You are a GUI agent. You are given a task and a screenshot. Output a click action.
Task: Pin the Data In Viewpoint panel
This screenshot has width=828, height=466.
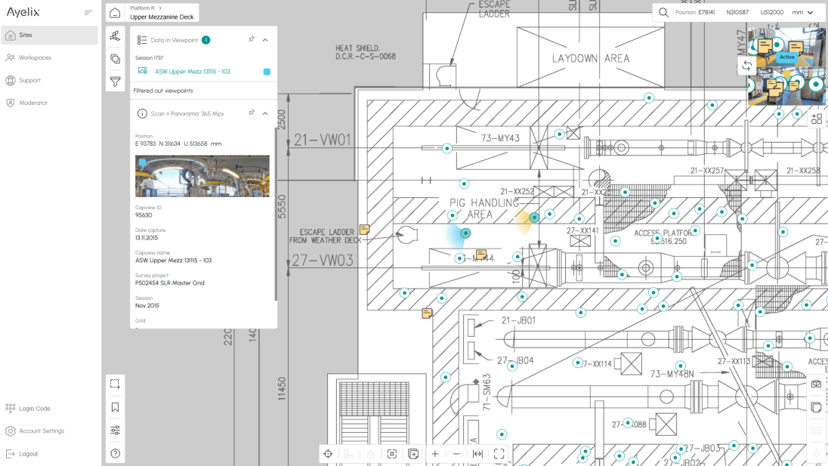click(x=252, y=39)
